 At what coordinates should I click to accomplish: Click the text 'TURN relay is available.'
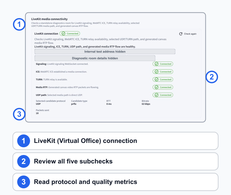pyautogui.click(x=55, y=80)
